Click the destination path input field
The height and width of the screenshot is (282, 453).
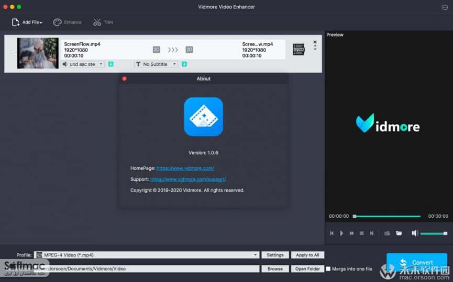tap(147, 269)
